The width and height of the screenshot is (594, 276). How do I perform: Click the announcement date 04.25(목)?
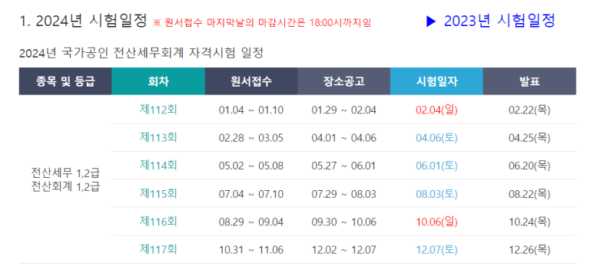click(x=529, y=138)
